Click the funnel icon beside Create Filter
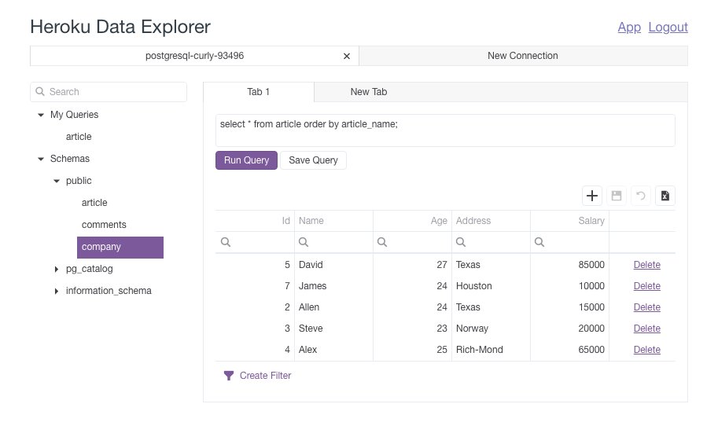The image size is (718, 426). pyautogui.click(x=229, y=376)
